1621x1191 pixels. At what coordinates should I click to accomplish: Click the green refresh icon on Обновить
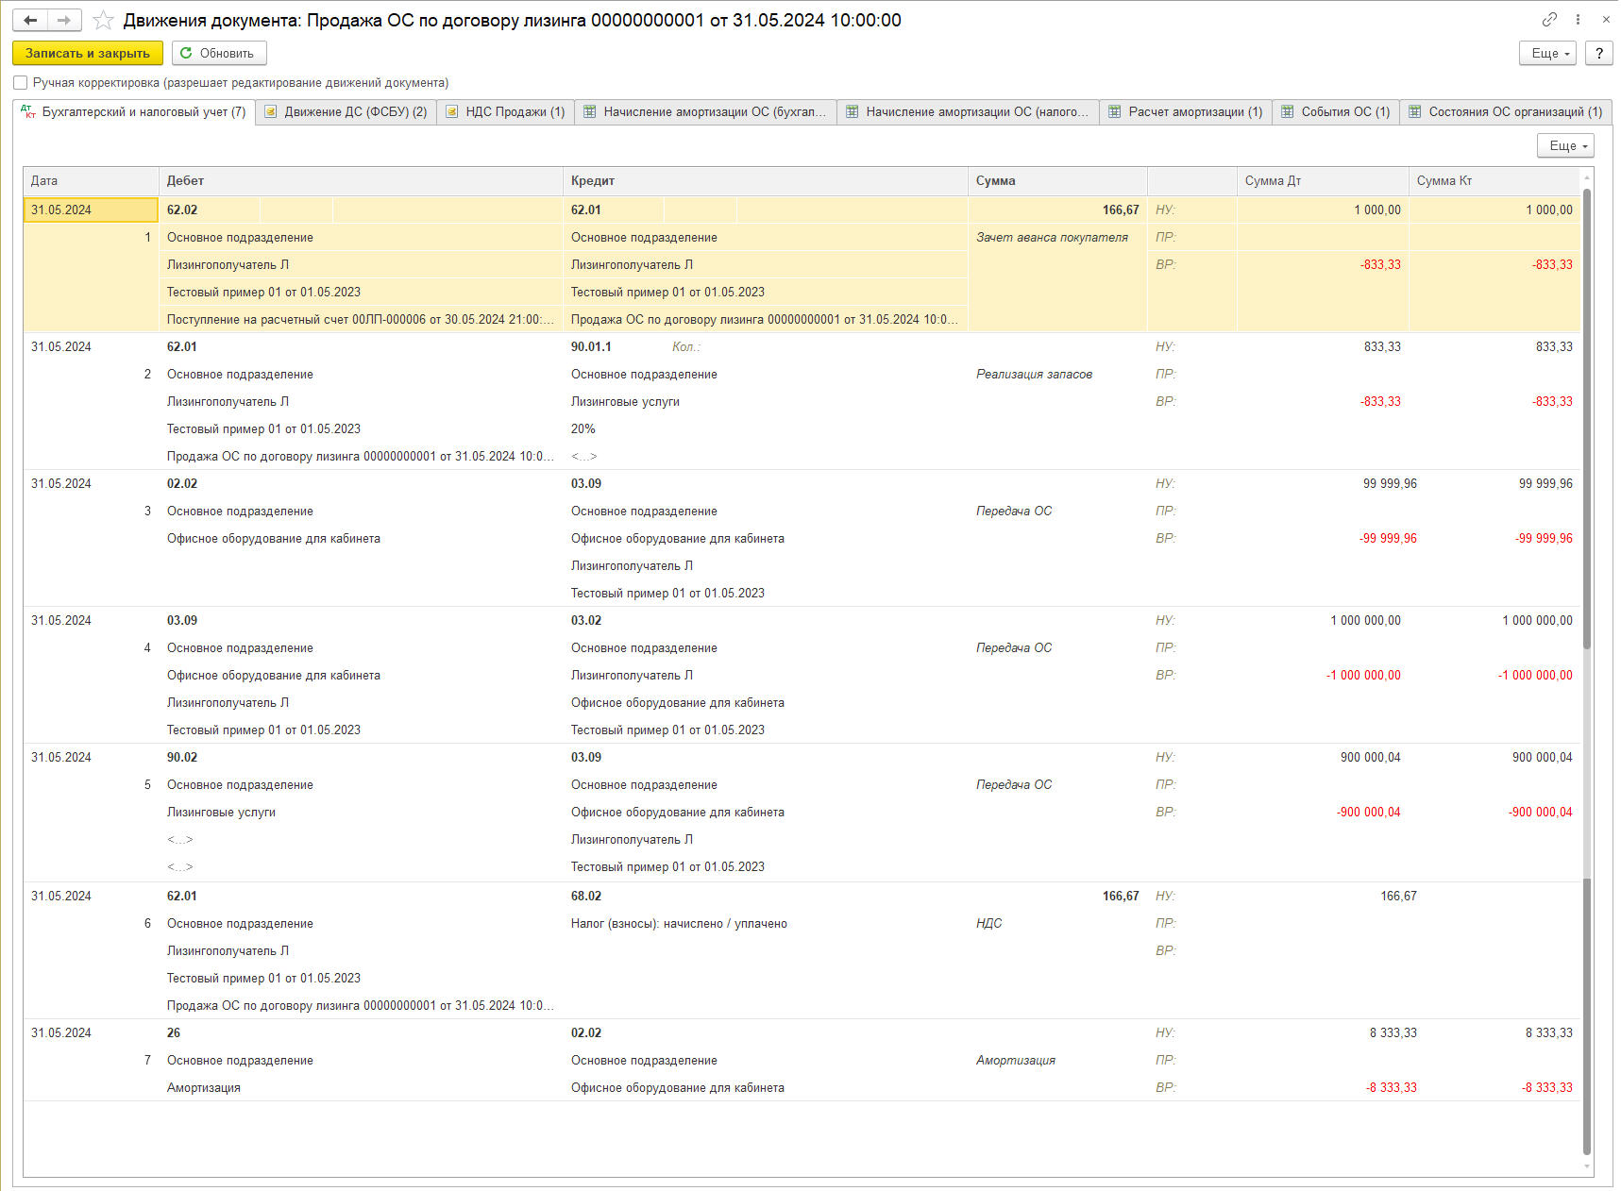[186, 53]
